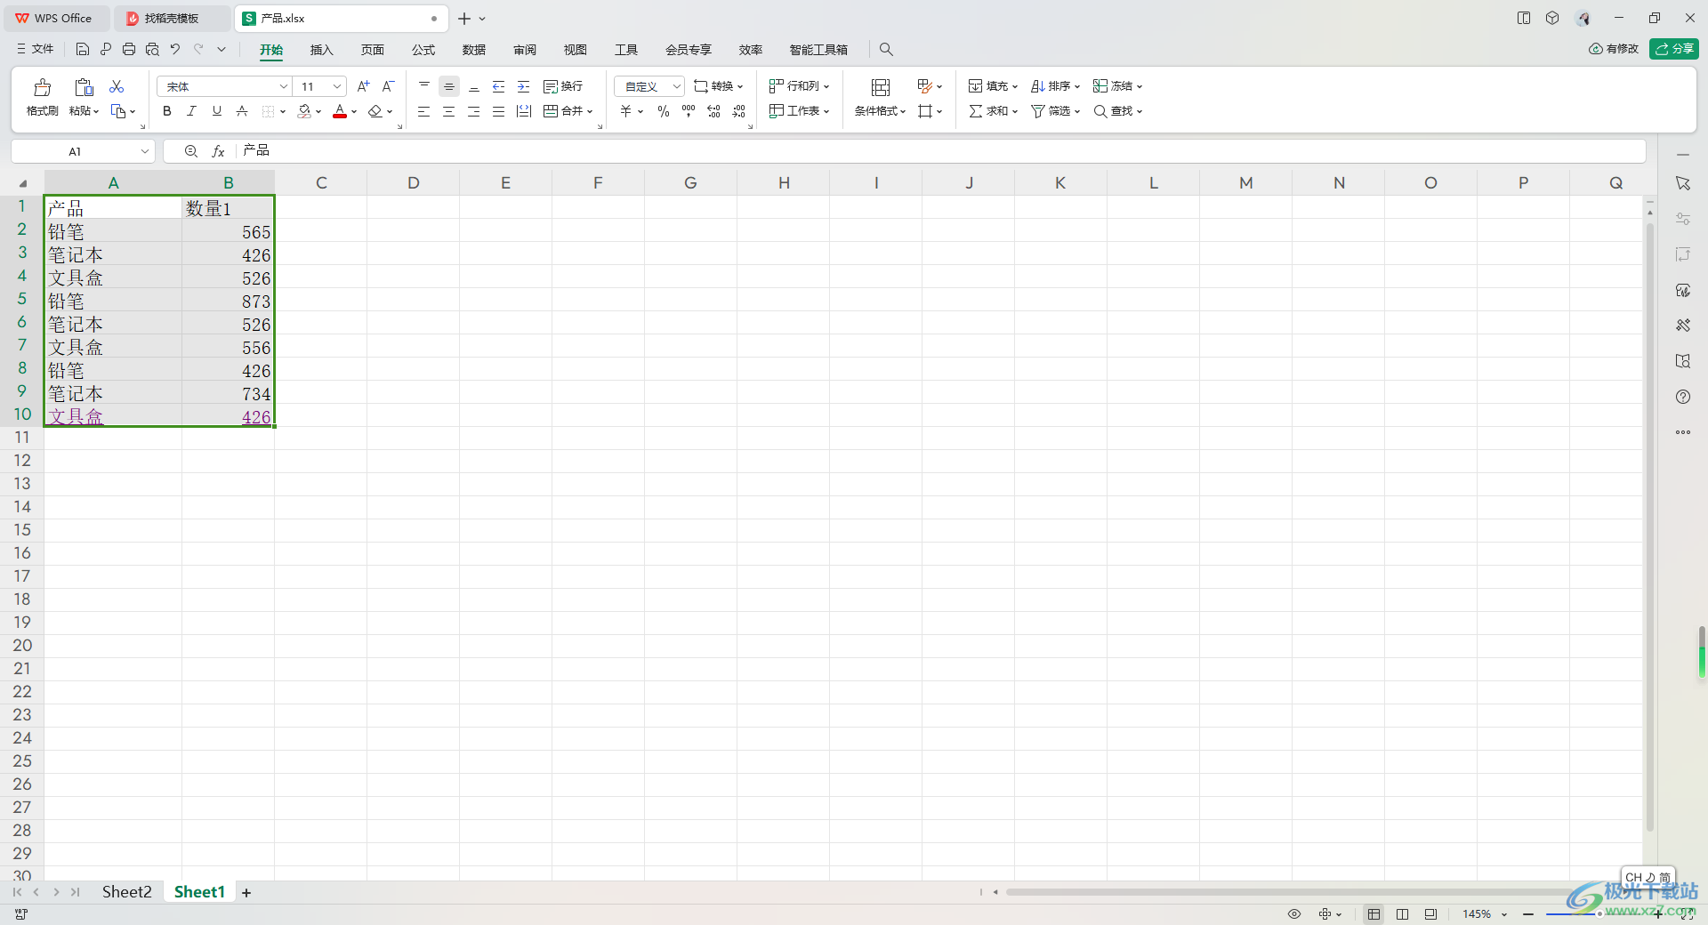This screenshot has width=1708, height=925.
Task: Click the Save icon in quick access toolbar
Action: [x=83, y=49]
